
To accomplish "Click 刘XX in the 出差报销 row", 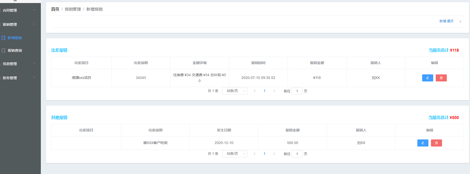I will [x=376, y=78].
